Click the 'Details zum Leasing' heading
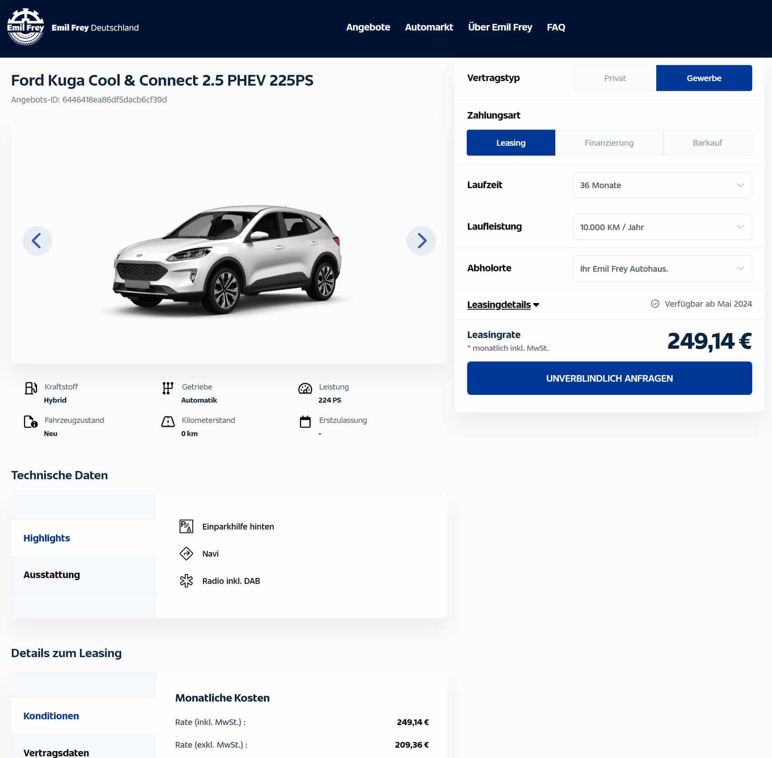 [66, 653]
